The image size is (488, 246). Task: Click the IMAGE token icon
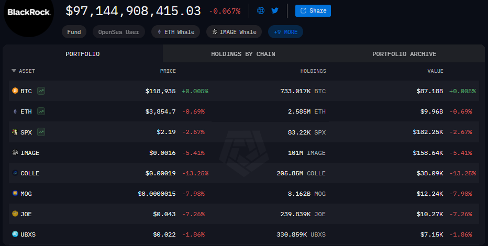point(15,152)
